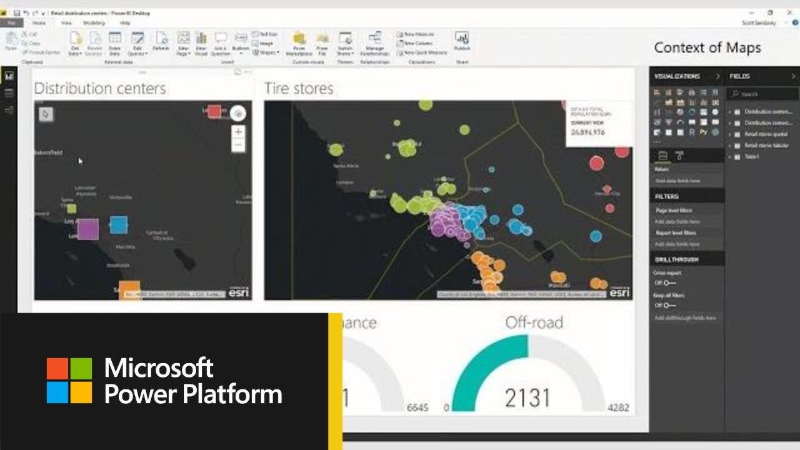Add a New Visual from the ribbon
The height and width of the screenshot is (450, 800).
tap(201, 42)
